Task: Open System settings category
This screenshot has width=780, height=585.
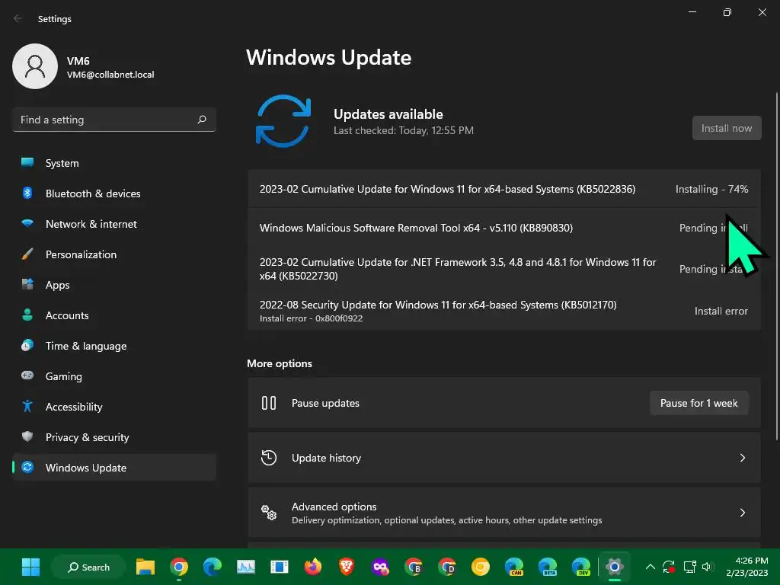Action: pyautogui.click(x=114, y=163)
